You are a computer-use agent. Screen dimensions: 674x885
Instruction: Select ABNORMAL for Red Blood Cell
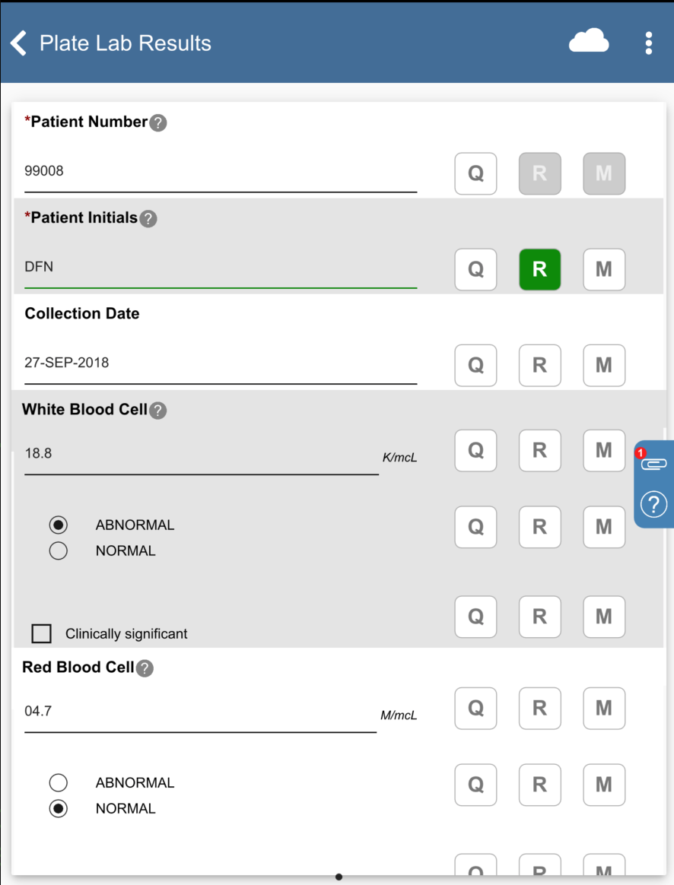coord(58,782)
